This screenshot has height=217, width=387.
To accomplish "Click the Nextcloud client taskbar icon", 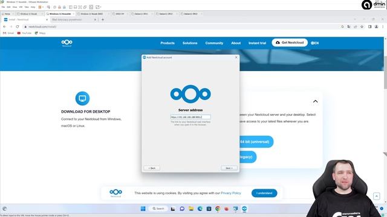I will [x=244, y=209].
